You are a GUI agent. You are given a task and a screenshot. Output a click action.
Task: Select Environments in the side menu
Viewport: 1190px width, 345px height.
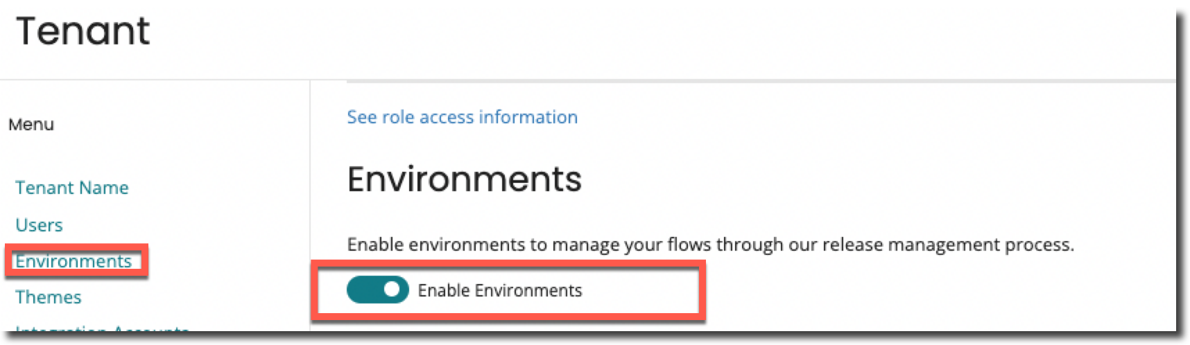[x=74, y=261]
